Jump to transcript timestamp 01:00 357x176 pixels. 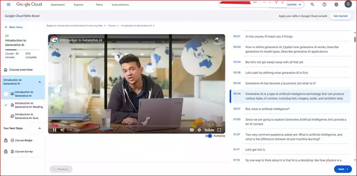point(237,119)
